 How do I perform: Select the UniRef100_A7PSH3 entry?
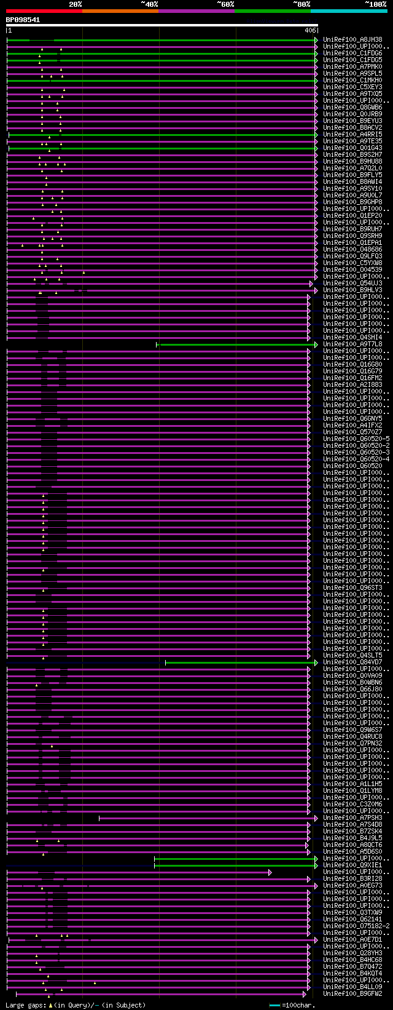(x=352, y=818)
